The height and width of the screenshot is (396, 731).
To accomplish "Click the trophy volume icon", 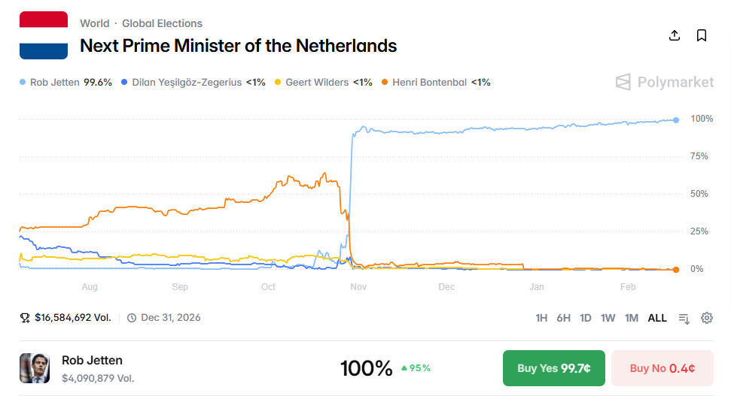I will (25, 318).
